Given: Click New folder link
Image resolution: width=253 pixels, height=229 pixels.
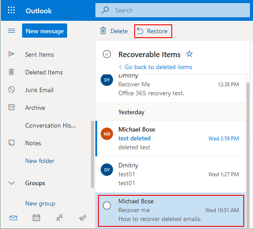Looking at the screenshot, I should [x=40, y=161].
